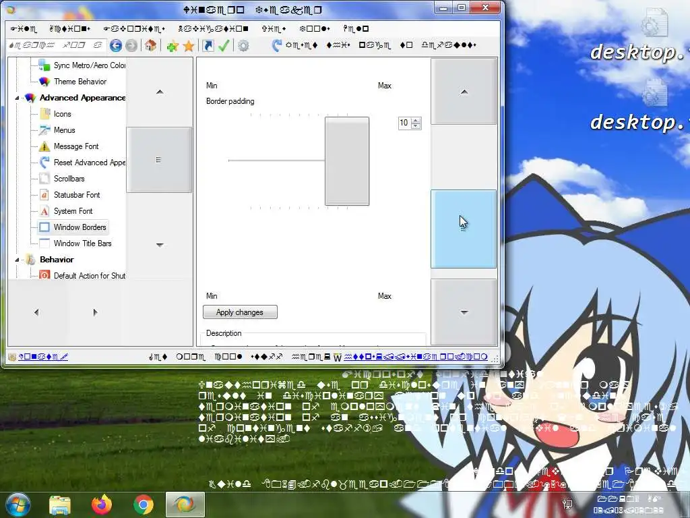Image resolution: width=690 pixels, height=518 pixels.
Task: Collapse the Advanced Appearance tree node
Action: (17, 98)
